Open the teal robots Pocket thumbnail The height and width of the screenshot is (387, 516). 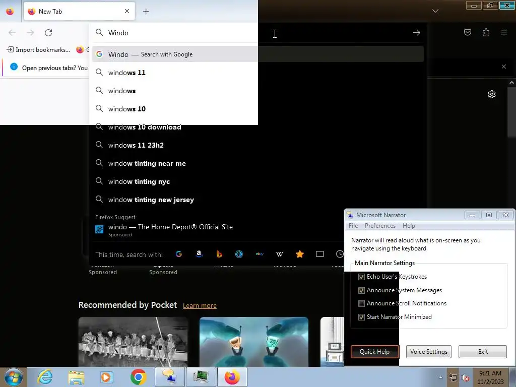(x=254, y=342)
